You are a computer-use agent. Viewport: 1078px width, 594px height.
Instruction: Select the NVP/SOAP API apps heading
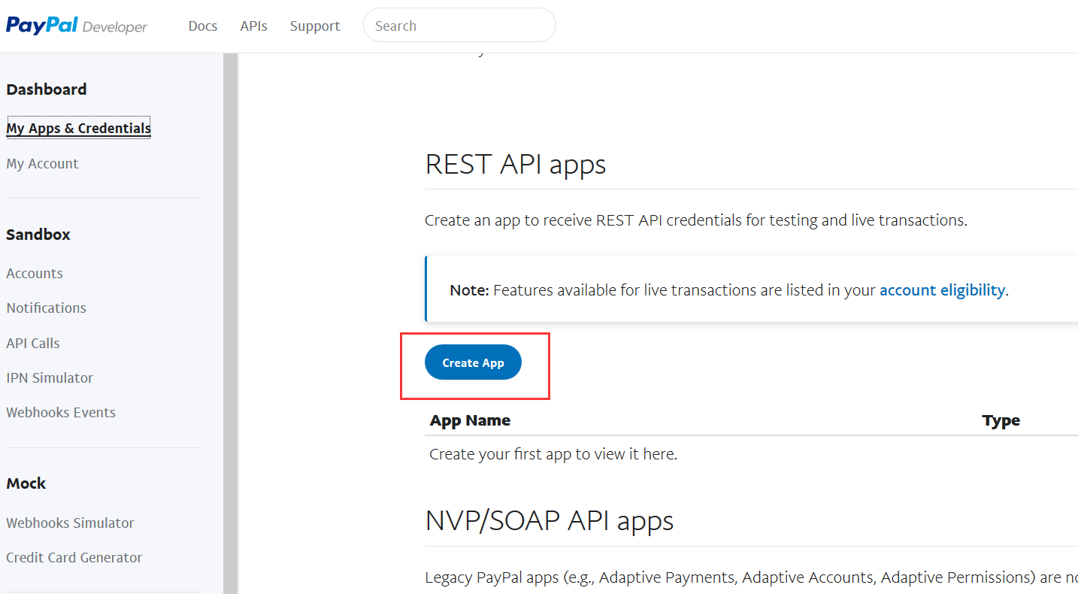pos(549,520)
